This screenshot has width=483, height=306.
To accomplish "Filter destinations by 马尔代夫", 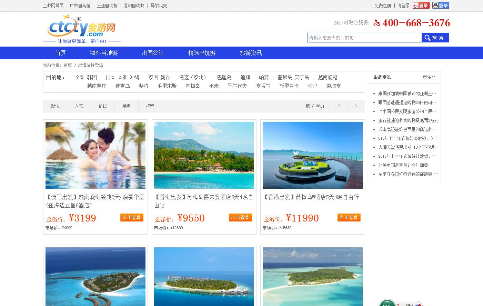I will coord(238,86).
